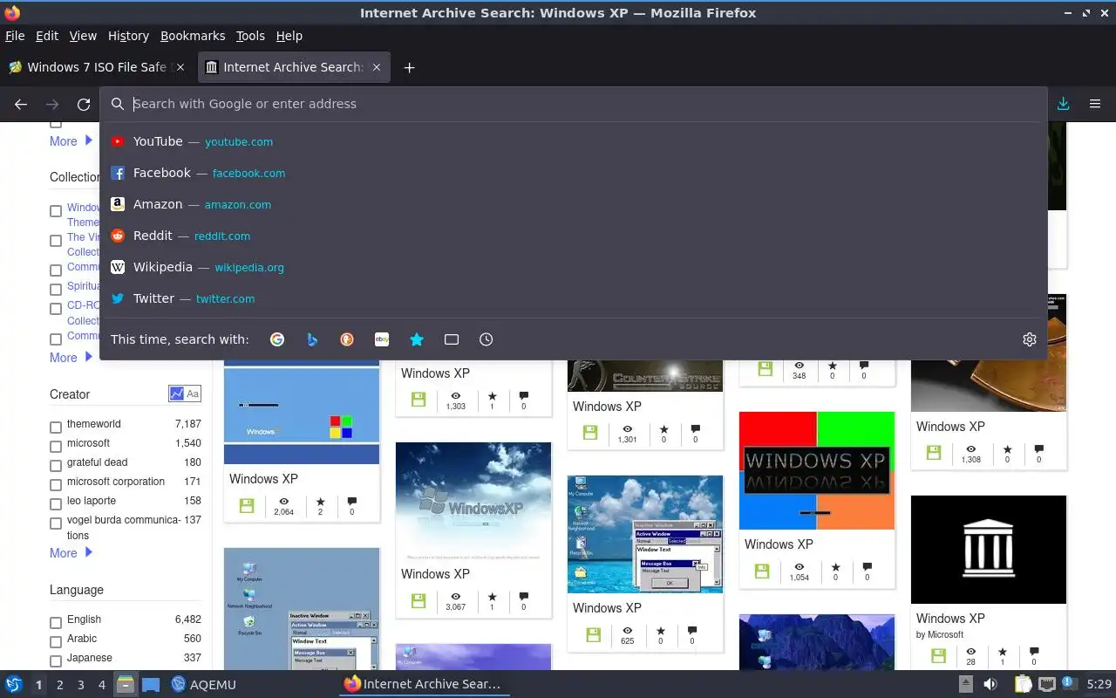Switch to Windows 7 ISO File Safe tab
The image size is (1116, 698).
tap(96, 67)
